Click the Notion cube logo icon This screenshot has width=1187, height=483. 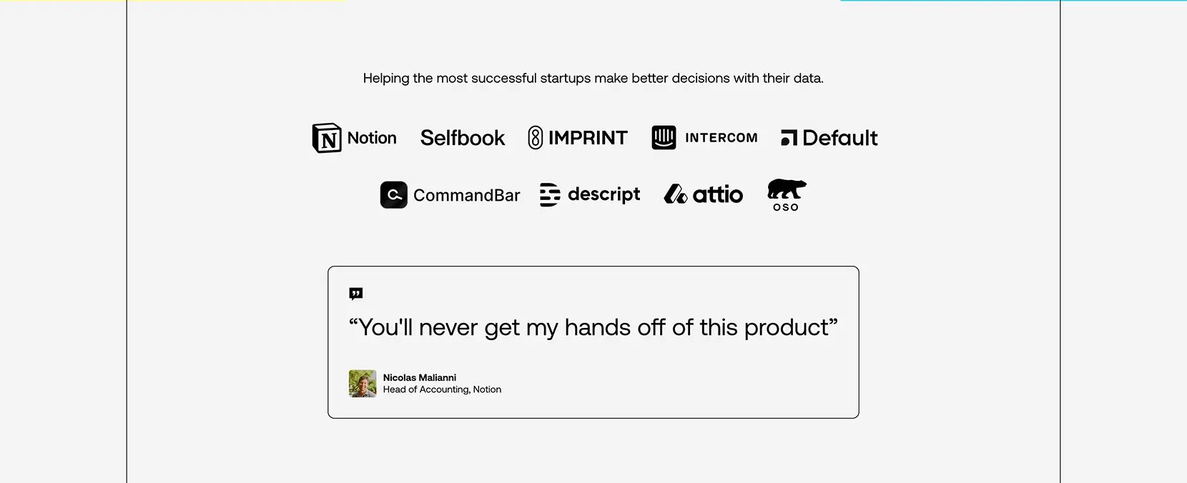(327, 138)
